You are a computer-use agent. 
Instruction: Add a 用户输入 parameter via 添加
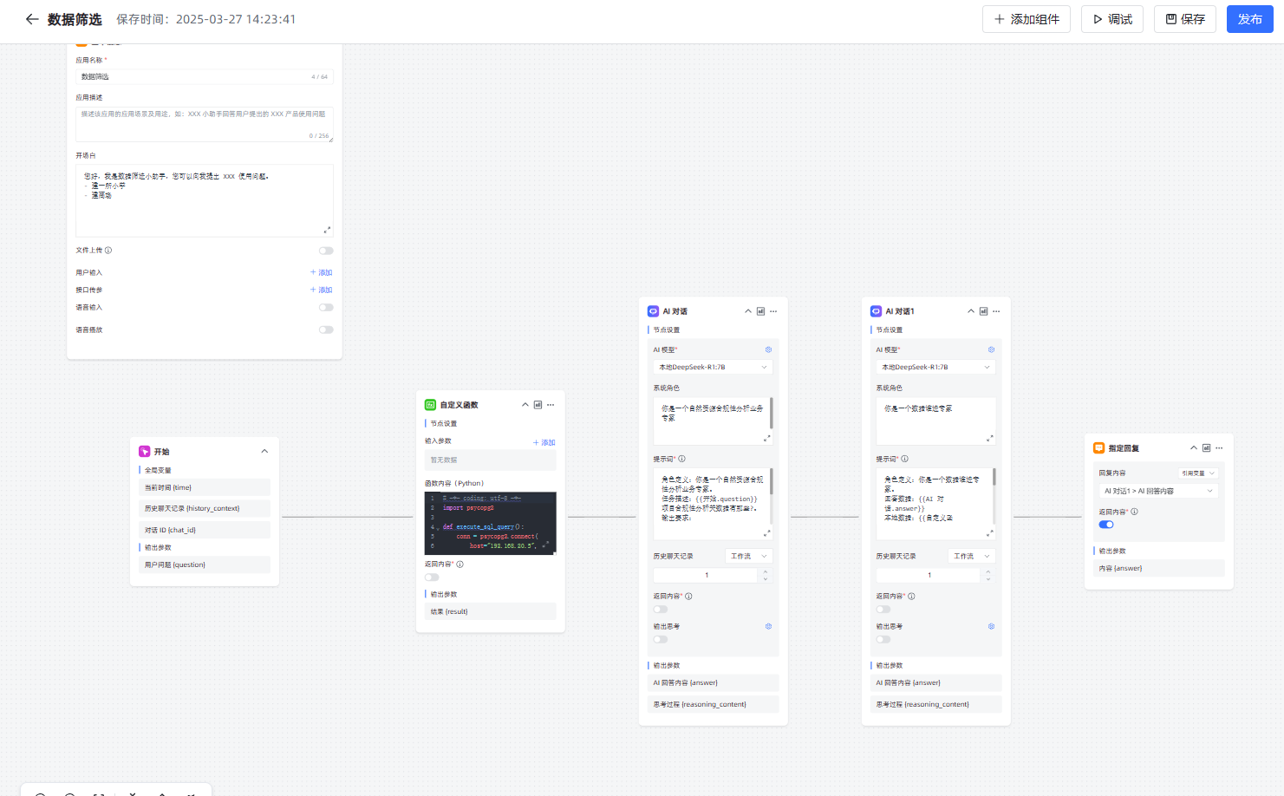click(x=322, y=272)
